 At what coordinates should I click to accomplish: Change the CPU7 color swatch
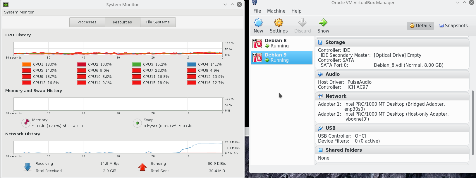(137, 71)
